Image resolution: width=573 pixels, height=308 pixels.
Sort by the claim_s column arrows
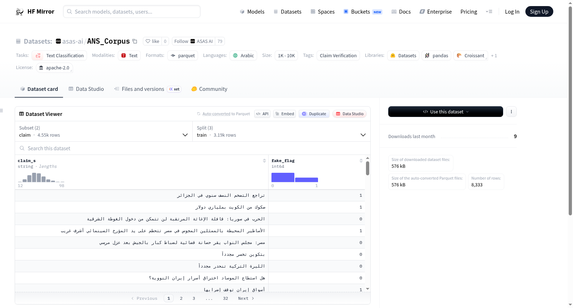tap(264, 161)
